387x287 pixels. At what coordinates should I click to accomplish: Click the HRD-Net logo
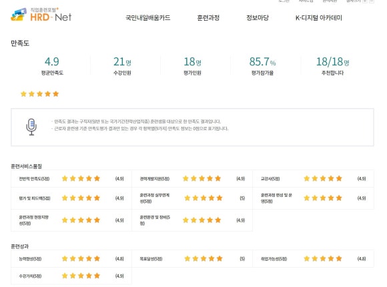[41, 15]
